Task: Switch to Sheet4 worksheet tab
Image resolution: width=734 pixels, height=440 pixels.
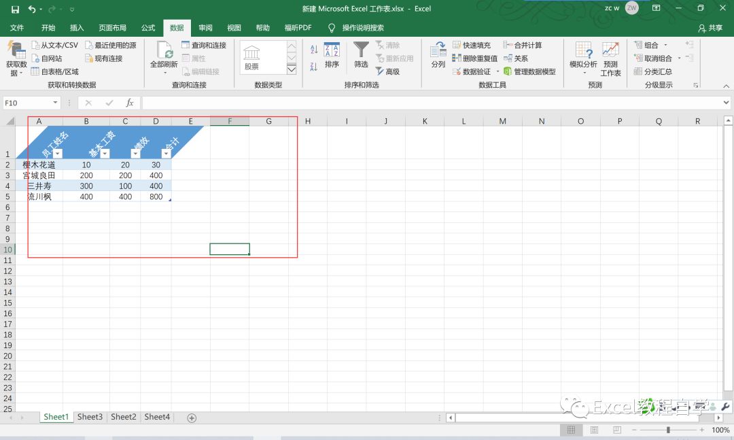Action: coord(157,417)
